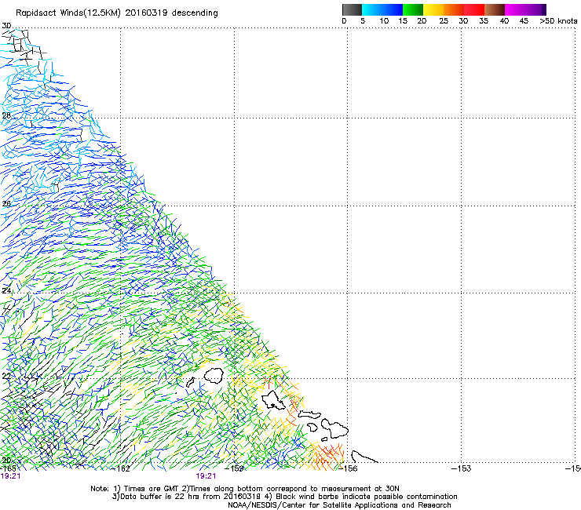Click the '24' latitude label
This screenshot has height=510, width=581.
pos(6,291)
